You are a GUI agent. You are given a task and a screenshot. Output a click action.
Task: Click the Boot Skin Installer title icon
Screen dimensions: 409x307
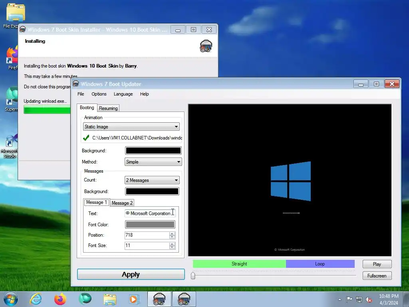pos(23,29)
